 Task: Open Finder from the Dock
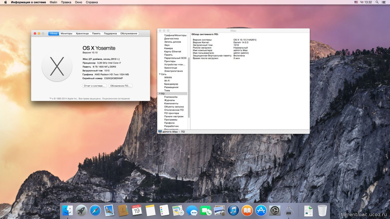[68, 210]
